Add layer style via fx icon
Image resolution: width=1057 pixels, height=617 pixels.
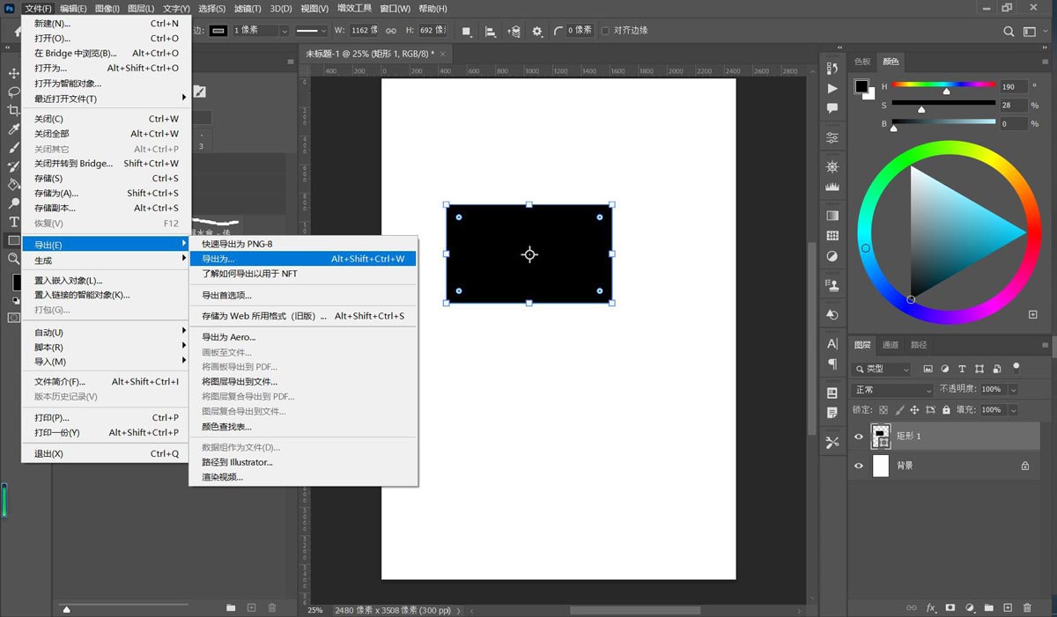(x=931, y=607)
